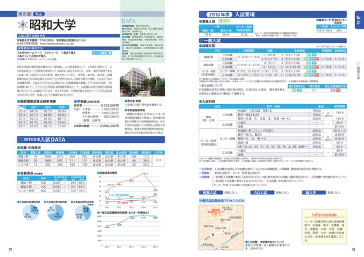Screen dimensions: 364x257
Task: Open the university website URL
Action: [57, 43]
